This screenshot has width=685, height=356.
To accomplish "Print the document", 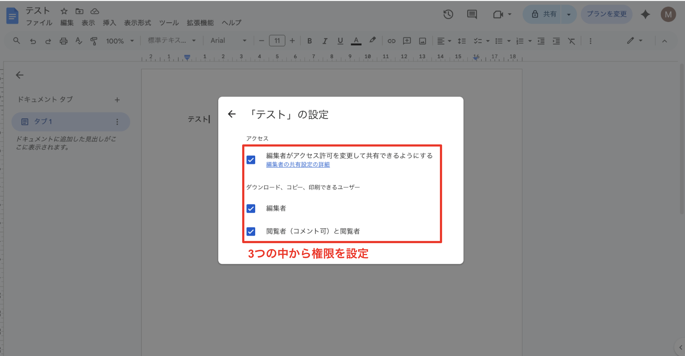I will (x=63, y=41).
